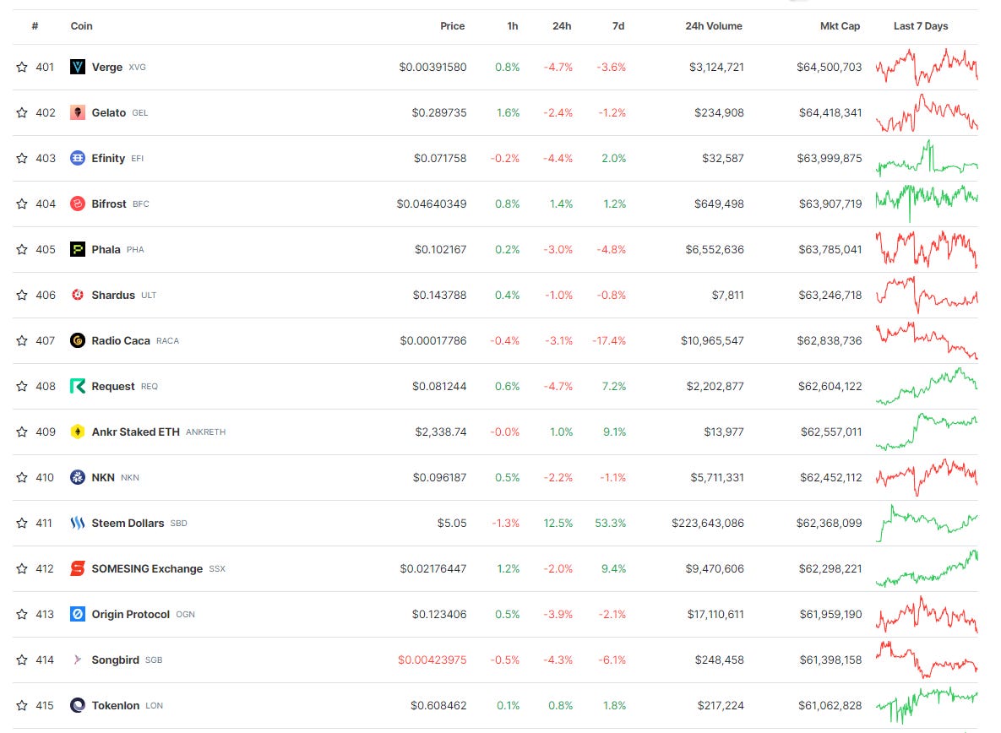1001x733 pixels.
Task: Add Request to favorites via star
Action: [22, 386]
